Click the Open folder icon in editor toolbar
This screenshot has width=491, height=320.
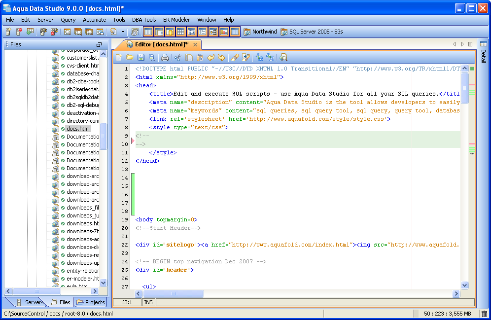[x=130, y=58]
